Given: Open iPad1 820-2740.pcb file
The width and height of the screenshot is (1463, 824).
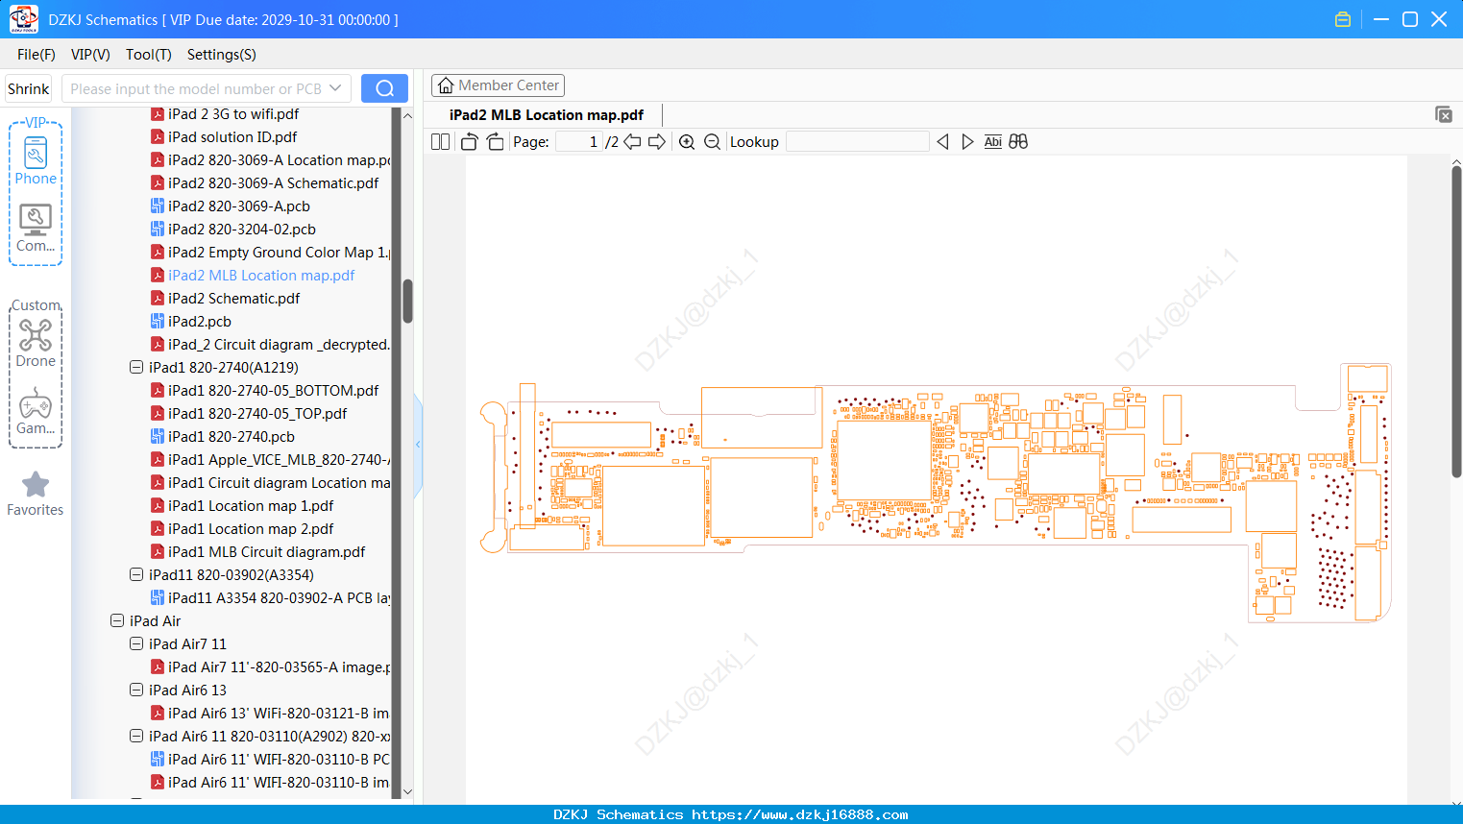Looking at the screenshot, I should (x=232, y=437).
